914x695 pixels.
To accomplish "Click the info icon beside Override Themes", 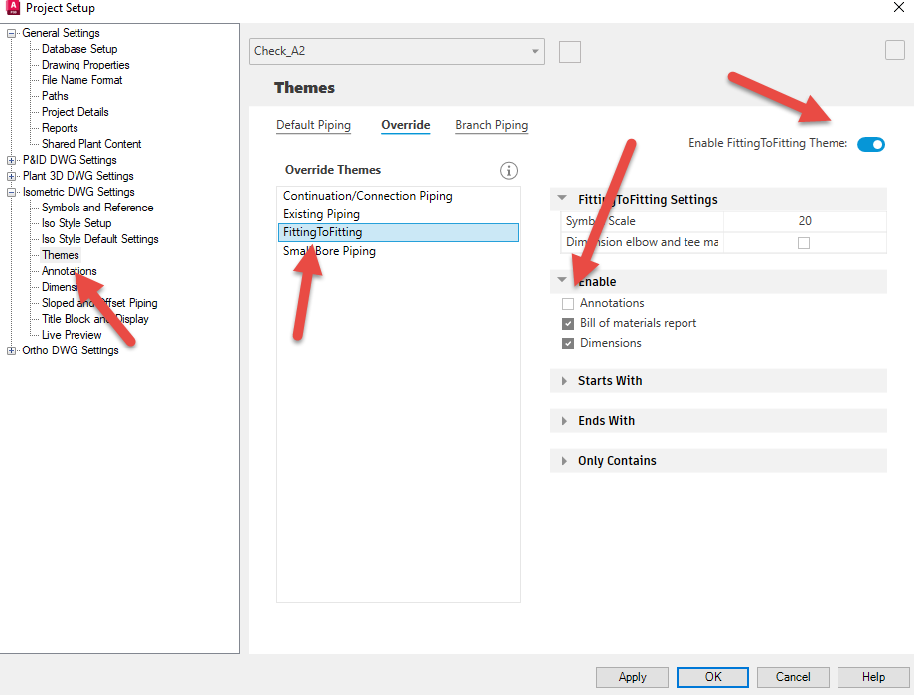I will pos(509,170).
